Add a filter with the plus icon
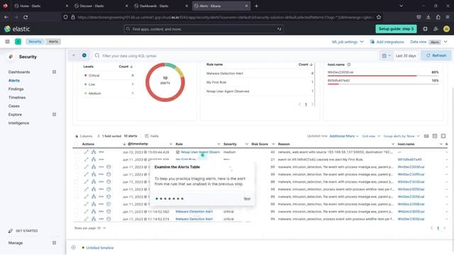 tap(84, 55)
